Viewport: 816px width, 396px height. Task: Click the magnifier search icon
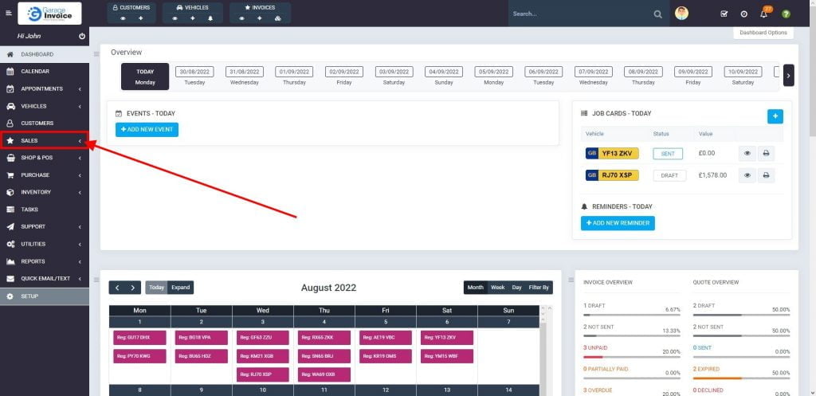pyautogui.click(x=657, y=14)
